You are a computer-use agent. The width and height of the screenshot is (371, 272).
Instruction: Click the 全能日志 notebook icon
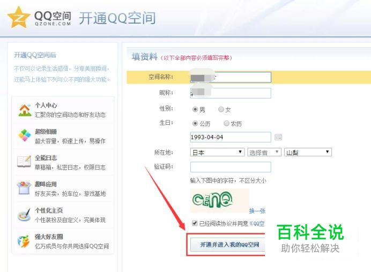(24, 162)
